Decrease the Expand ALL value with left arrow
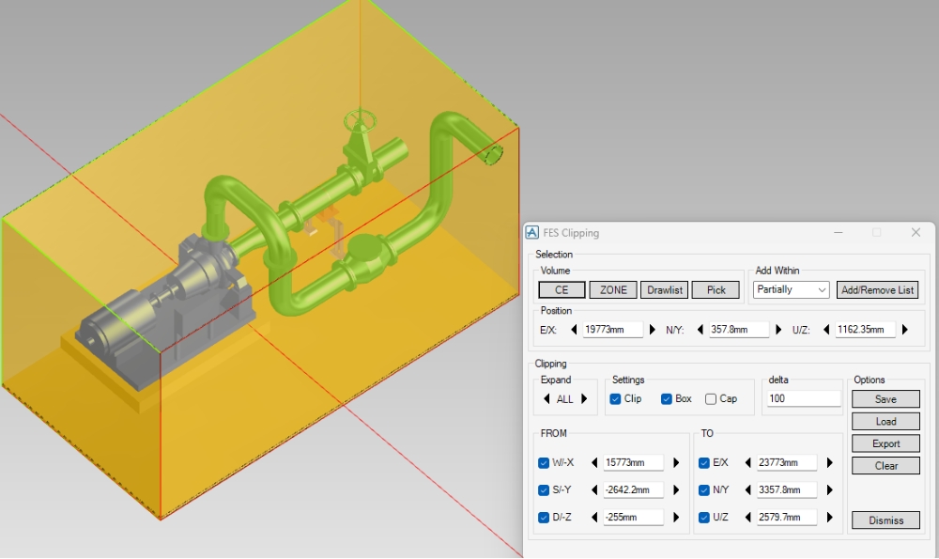Screen dimensions: 939x559 coord(547,399)
